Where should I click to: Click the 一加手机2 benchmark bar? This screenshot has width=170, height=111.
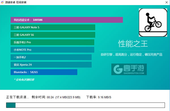click(51, 57)
